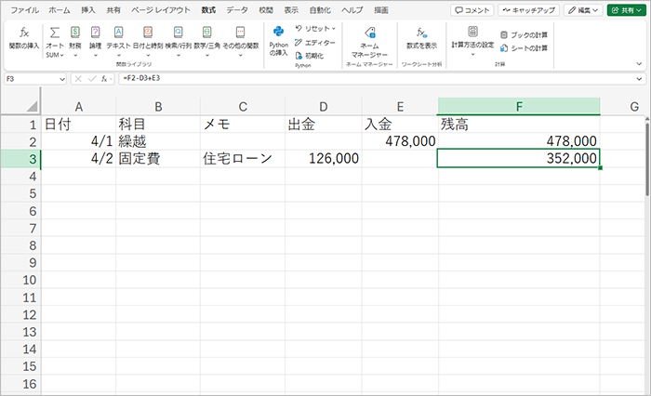
Task: Click the 関数の挿入 fx icon
Action: coord(24,33)
